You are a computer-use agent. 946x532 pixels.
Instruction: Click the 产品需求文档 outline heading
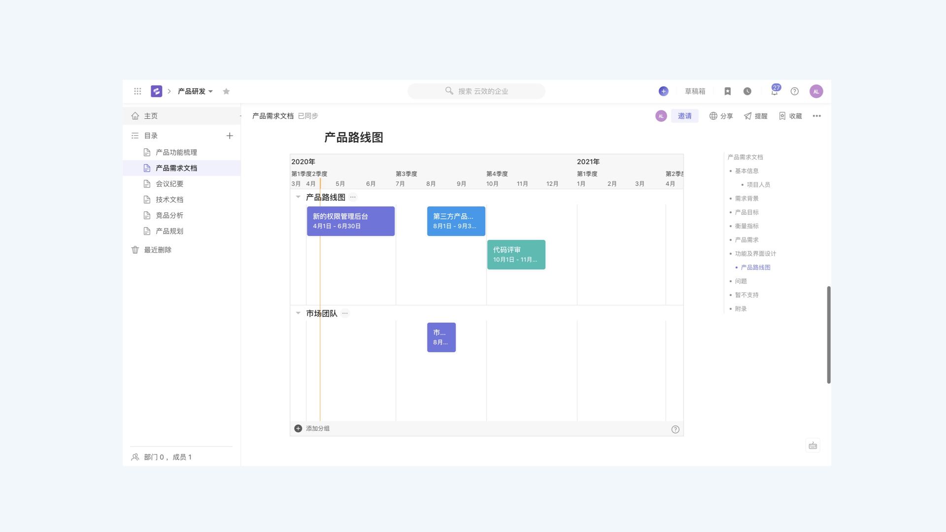745,157
